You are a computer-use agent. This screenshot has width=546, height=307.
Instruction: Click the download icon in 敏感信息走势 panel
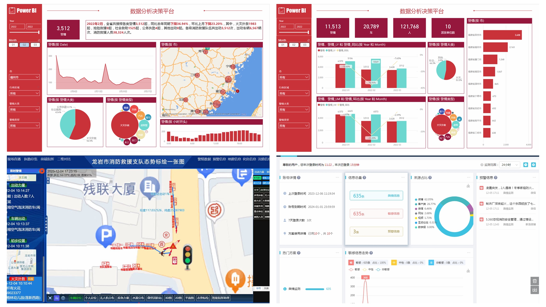click(468, 271)
